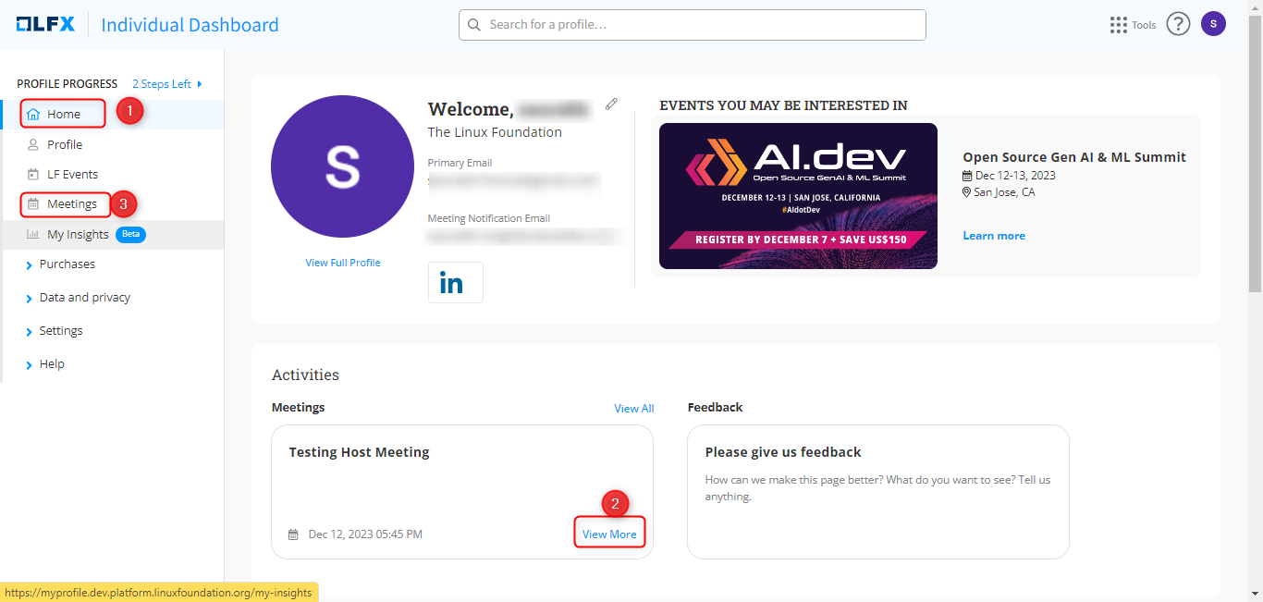Click the help question mark icon
This screenshot has height=602, width=1263.
click(x=1178, y=24)
